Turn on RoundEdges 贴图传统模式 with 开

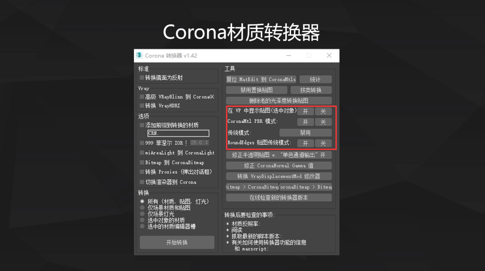[305, 143]
